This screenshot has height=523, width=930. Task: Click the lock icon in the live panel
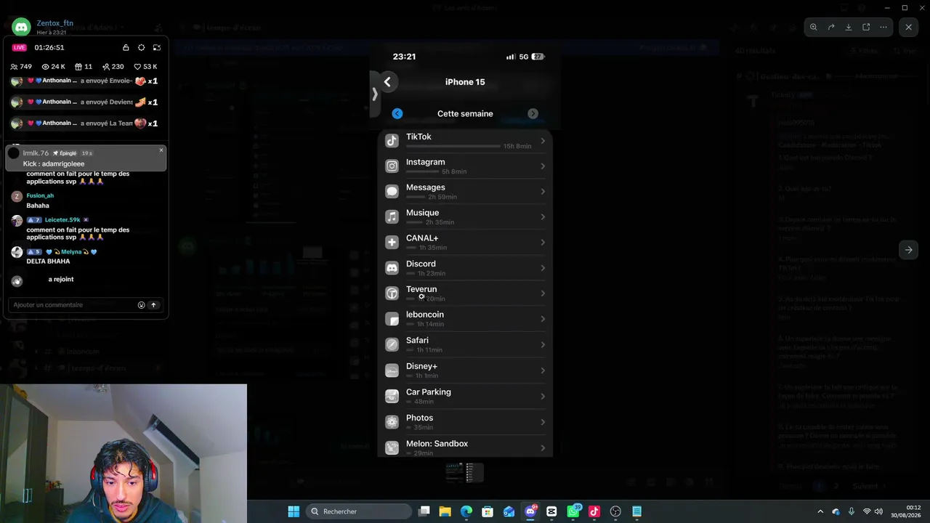126,47
